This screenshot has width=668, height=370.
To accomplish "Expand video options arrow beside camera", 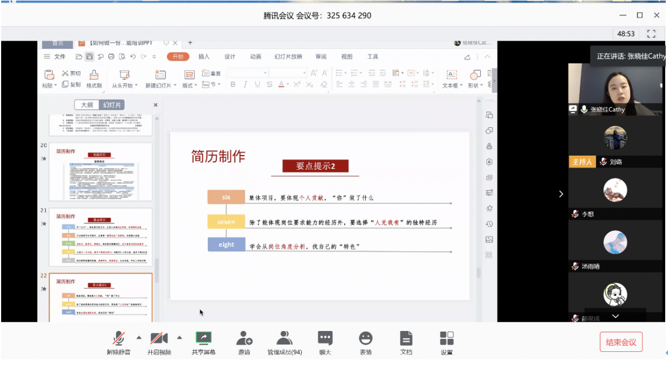I will click(179, 337).
